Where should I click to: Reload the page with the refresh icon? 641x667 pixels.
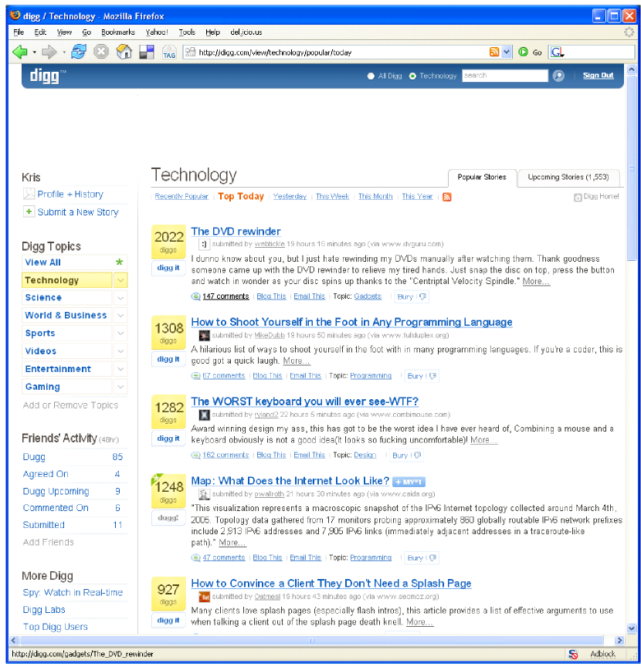79,52
